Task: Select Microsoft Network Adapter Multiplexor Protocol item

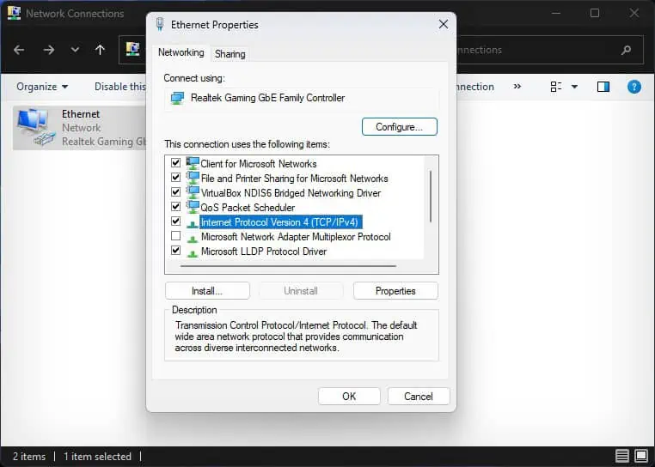Action: (x=296, y=237)
